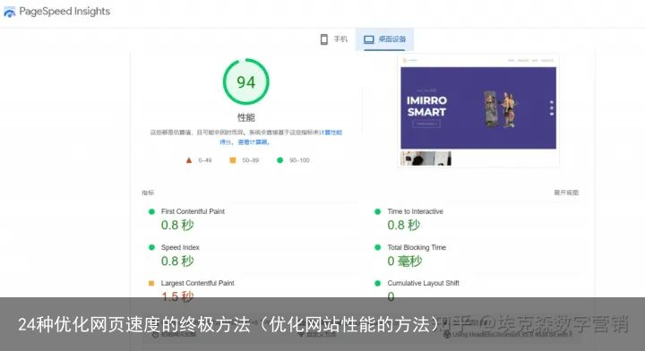The image size is (645, 351).
Task: Click the Total Blocking Time metric label
Action: tap(417, 247)
